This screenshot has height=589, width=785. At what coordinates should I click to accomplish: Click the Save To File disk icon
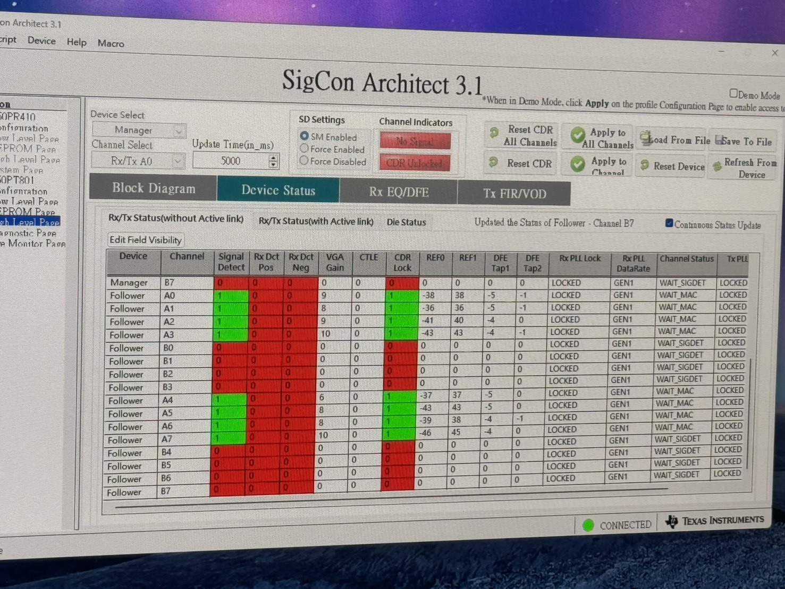point(720,141)
